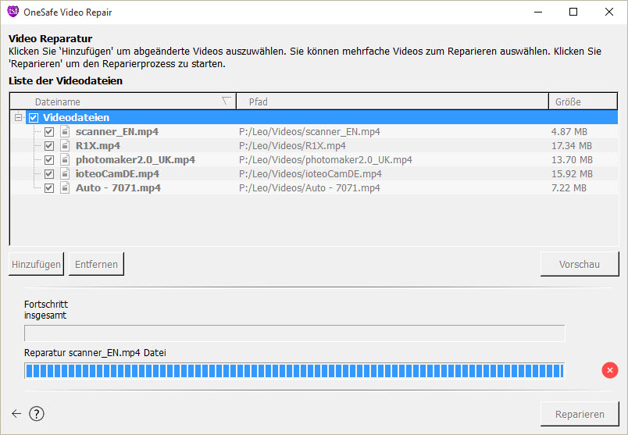The height and width of the screenshot is (435, 628).
Task: Go back with the left arrow icon
Action: coord(16,414)
